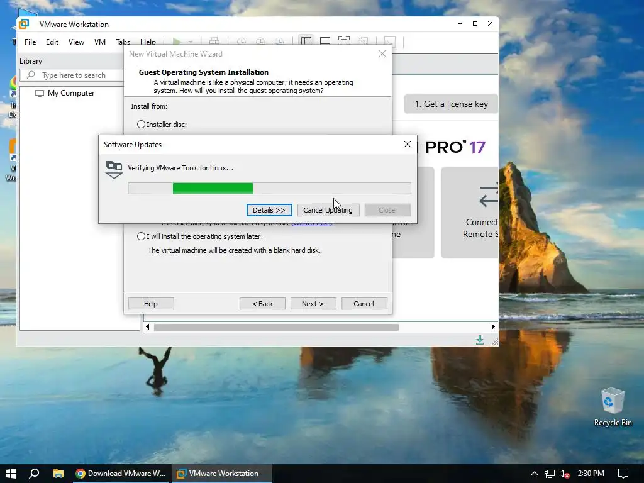Image resolution: width=644 pixels, height=483 pixels.
Task: Open the Tabs menu
Action: (123, 42)
